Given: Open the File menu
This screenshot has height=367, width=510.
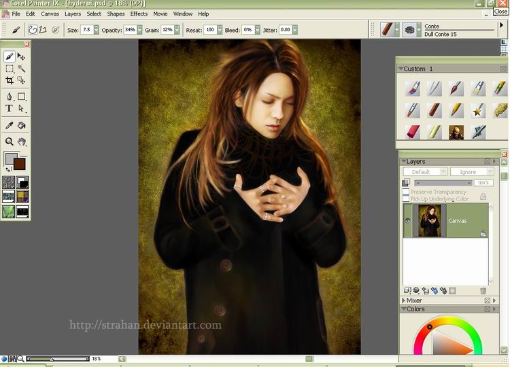Looking at the screenshot, I should point(16,14).
